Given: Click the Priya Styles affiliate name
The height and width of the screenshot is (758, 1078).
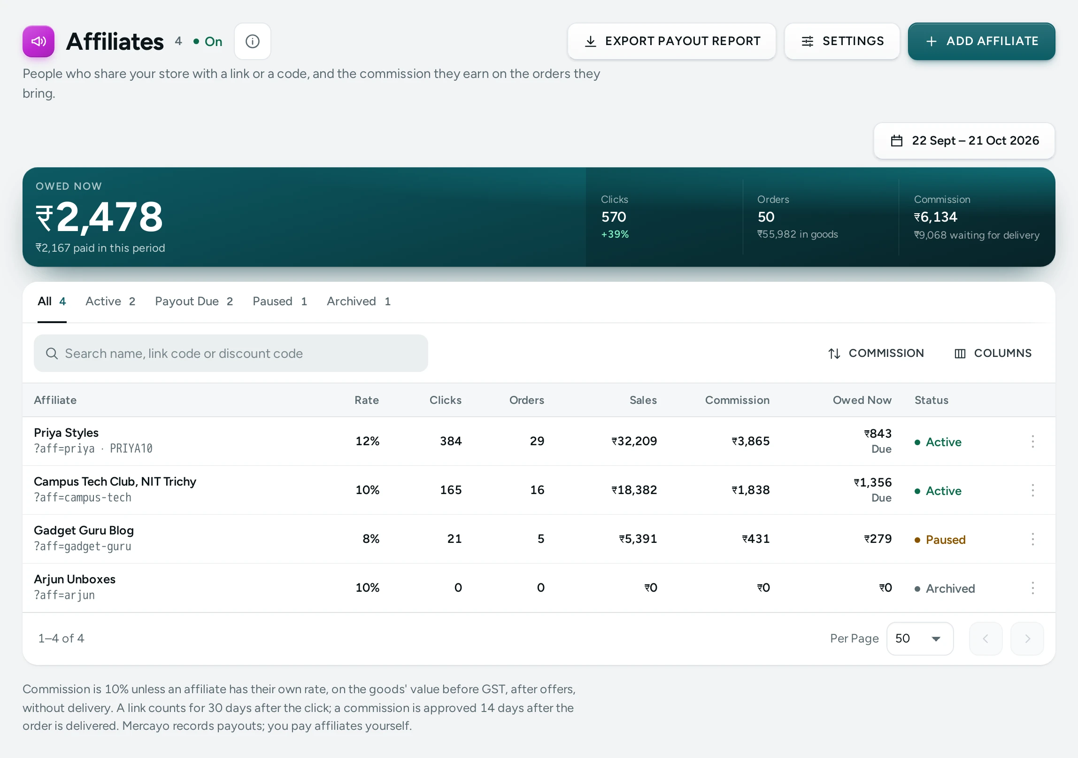Looking at the screenshot, I should coord(66,433).
